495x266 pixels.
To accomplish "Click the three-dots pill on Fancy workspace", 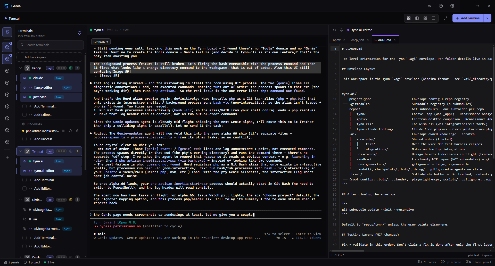I will (x=61, y=68).
